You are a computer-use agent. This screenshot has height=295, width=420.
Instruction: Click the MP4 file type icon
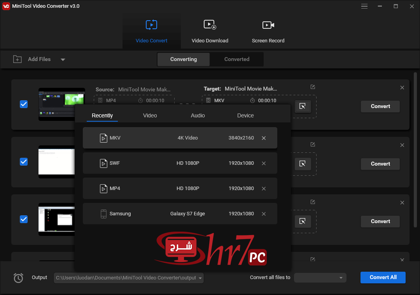[103, 189]
